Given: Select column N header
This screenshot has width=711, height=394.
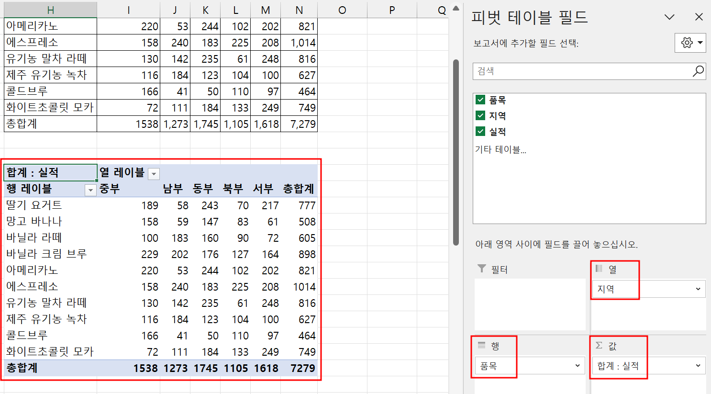Looking at the screenshot, I should pyautogui.click(x=299, y=10).
